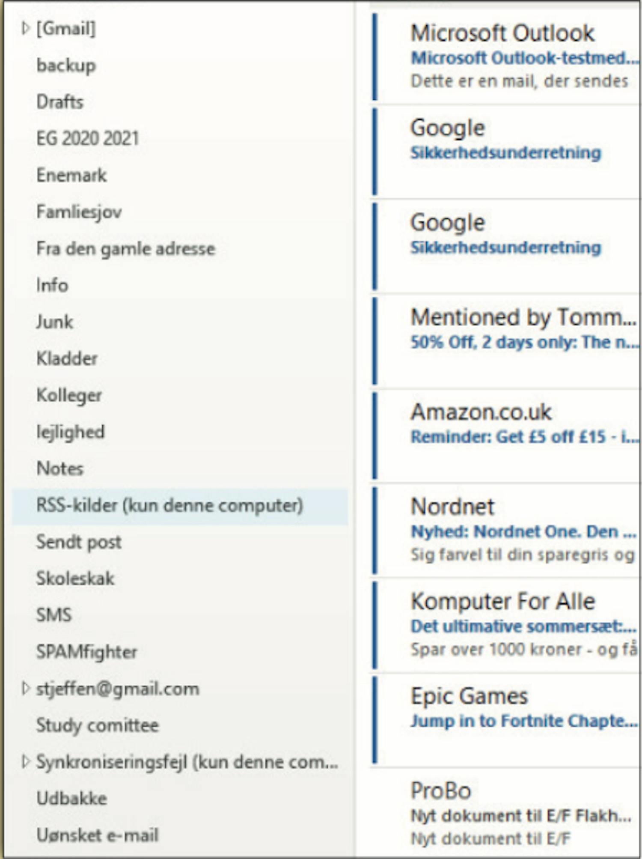Expand the Synkroniseringsfejl folder arrow
This screenshot has width=642, height=859.
[26, 761]
